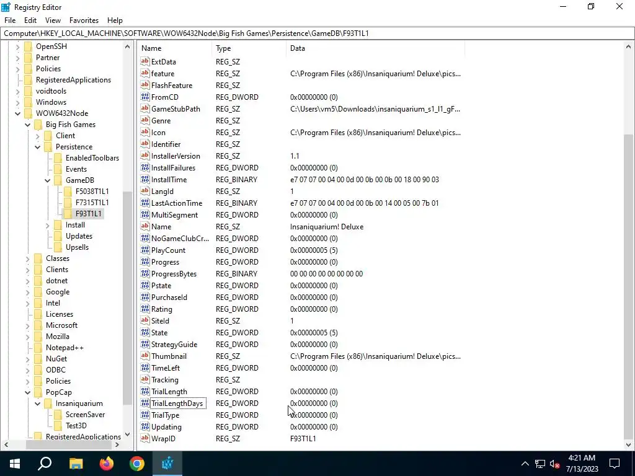Screen dimensions: 635x476
Task: Click the SiteId string icon
Action: 145,321
